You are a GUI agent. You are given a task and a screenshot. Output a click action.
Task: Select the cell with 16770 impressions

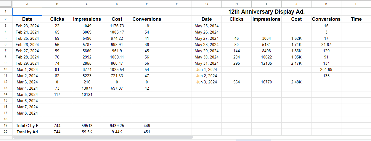(266, 82)
